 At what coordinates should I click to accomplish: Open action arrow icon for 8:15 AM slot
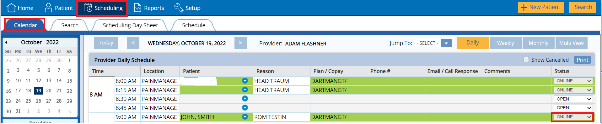(x=245, y=90)
